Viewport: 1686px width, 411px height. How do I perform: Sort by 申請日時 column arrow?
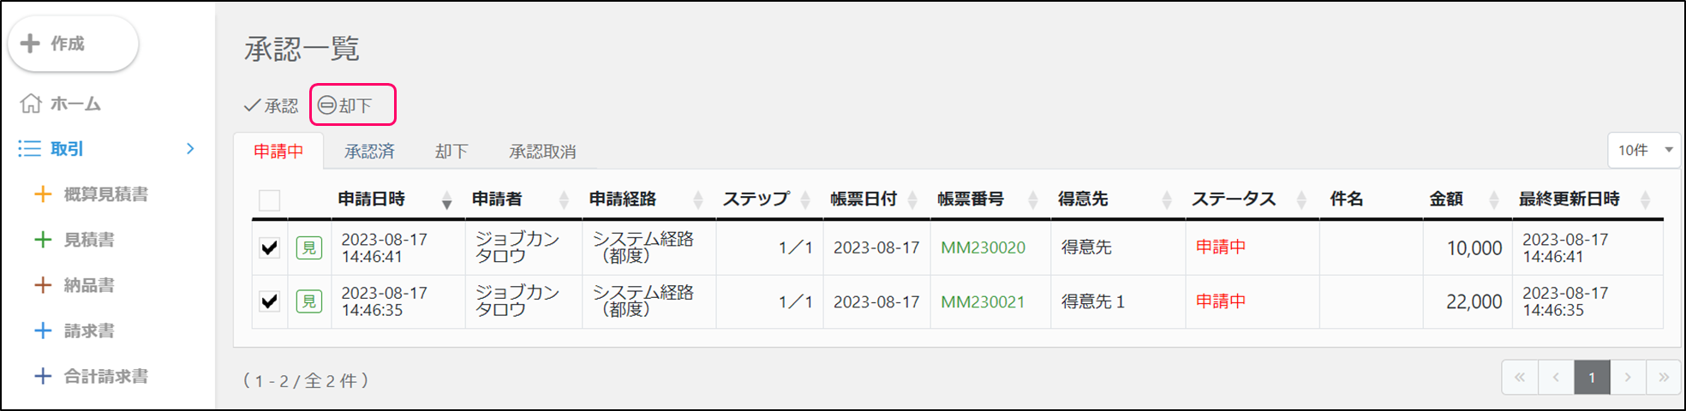(446, 201)
